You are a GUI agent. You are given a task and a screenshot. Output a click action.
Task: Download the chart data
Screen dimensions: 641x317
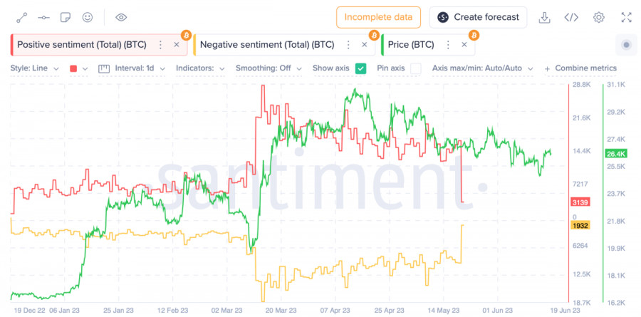point(545,17)
